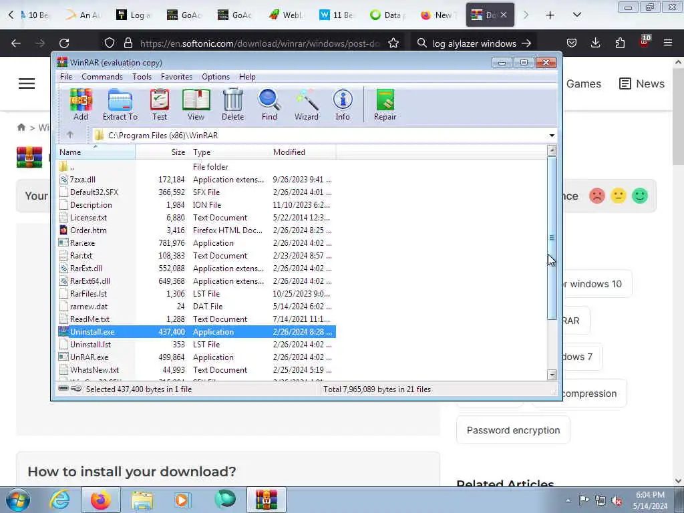This screenshot has width=684, height=513.
Task: Open the Help menu in WinRAR
Action: point(247,77)
